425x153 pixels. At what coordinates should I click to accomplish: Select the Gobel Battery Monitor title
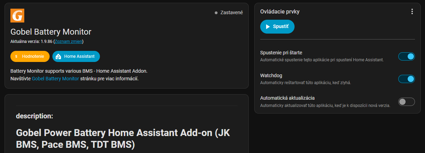51,32
